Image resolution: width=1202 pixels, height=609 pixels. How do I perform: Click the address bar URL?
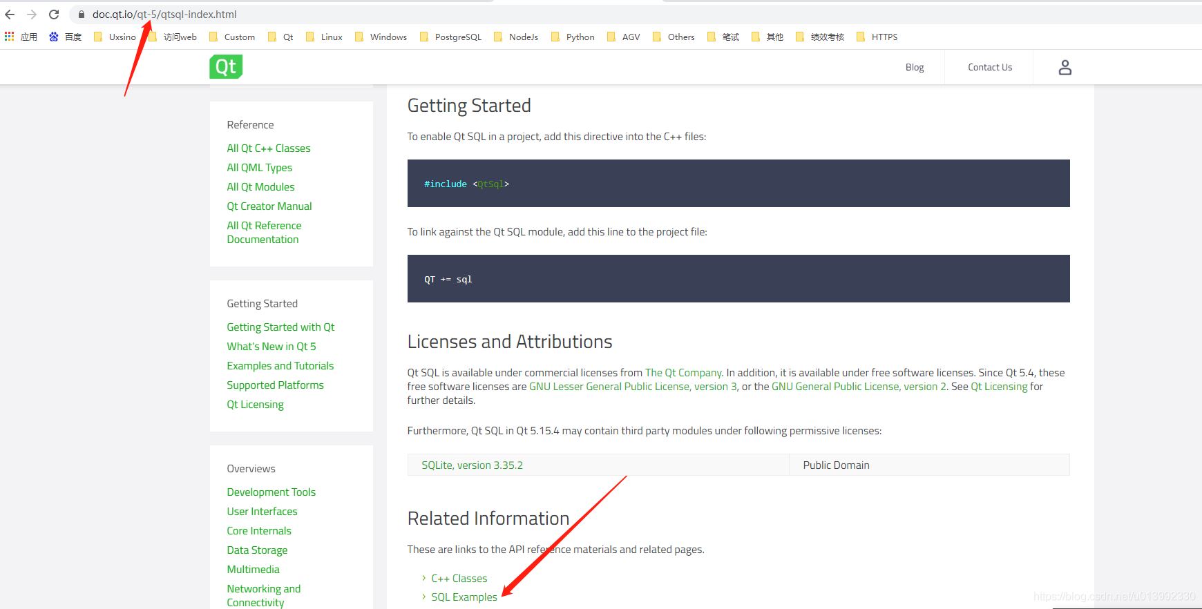(x=164, y=14)
